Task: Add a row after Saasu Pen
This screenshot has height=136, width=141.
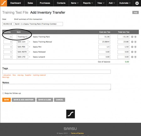Action: point(132,47)
